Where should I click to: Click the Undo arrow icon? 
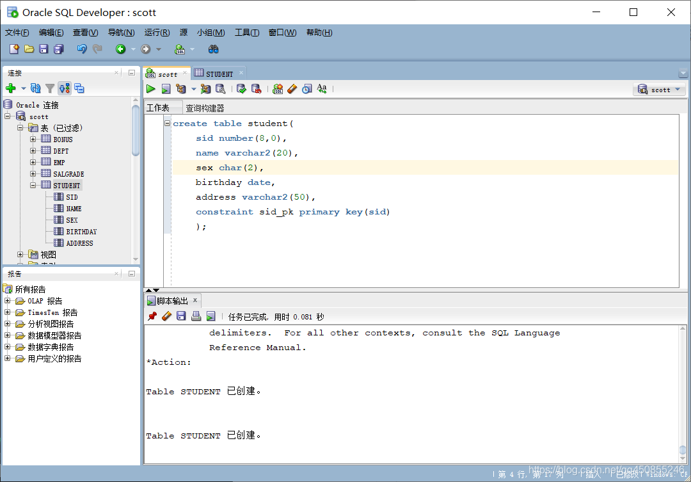coord(81,49)
